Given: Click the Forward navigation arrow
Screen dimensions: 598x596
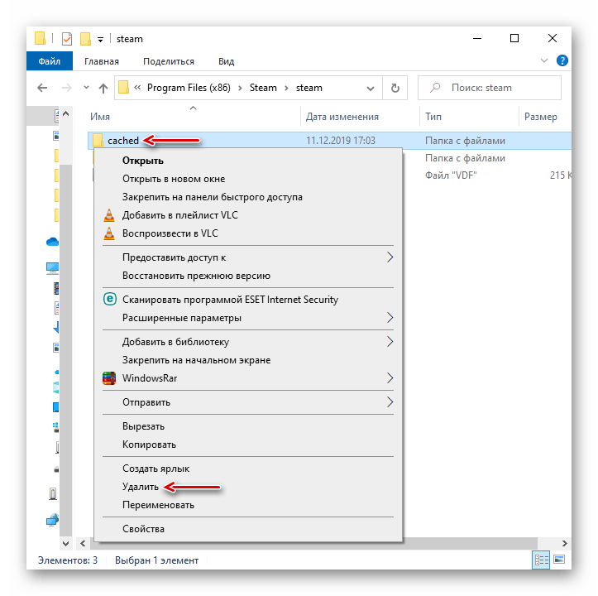Looking at the screenshot, I should pyautogui.click(x=67, y=88).
